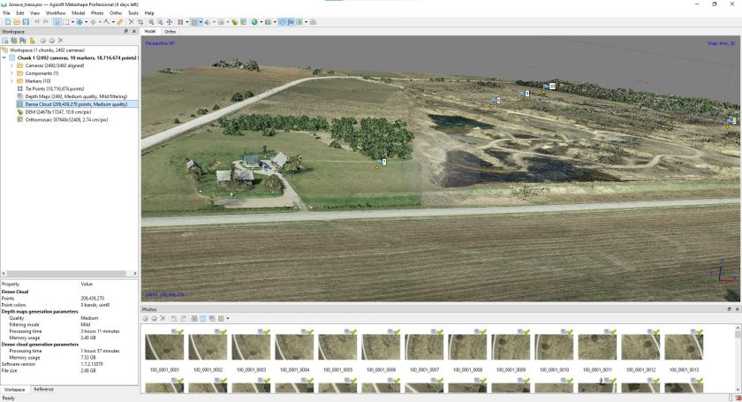Expand the Markers (10) folder
This screenshot has width=742, height=402.
(11, 81)
